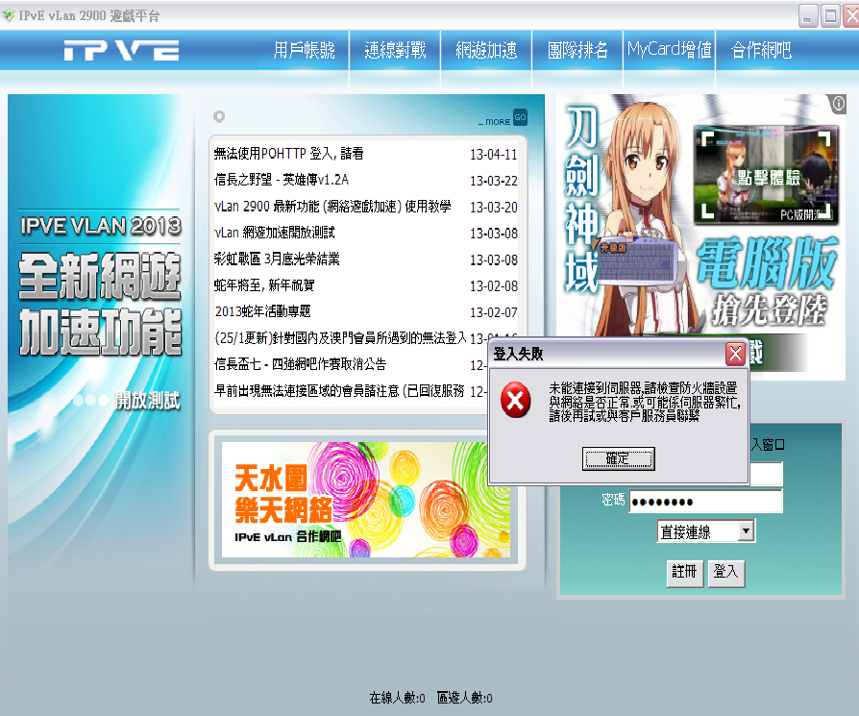Open the (25/1更新) 無法登入 news item
Viewport: 859px width, 716px height.
(339, 338)
